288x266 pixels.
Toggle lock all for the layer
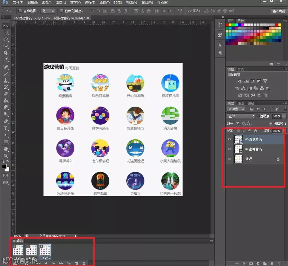click(x=255, y=131)
